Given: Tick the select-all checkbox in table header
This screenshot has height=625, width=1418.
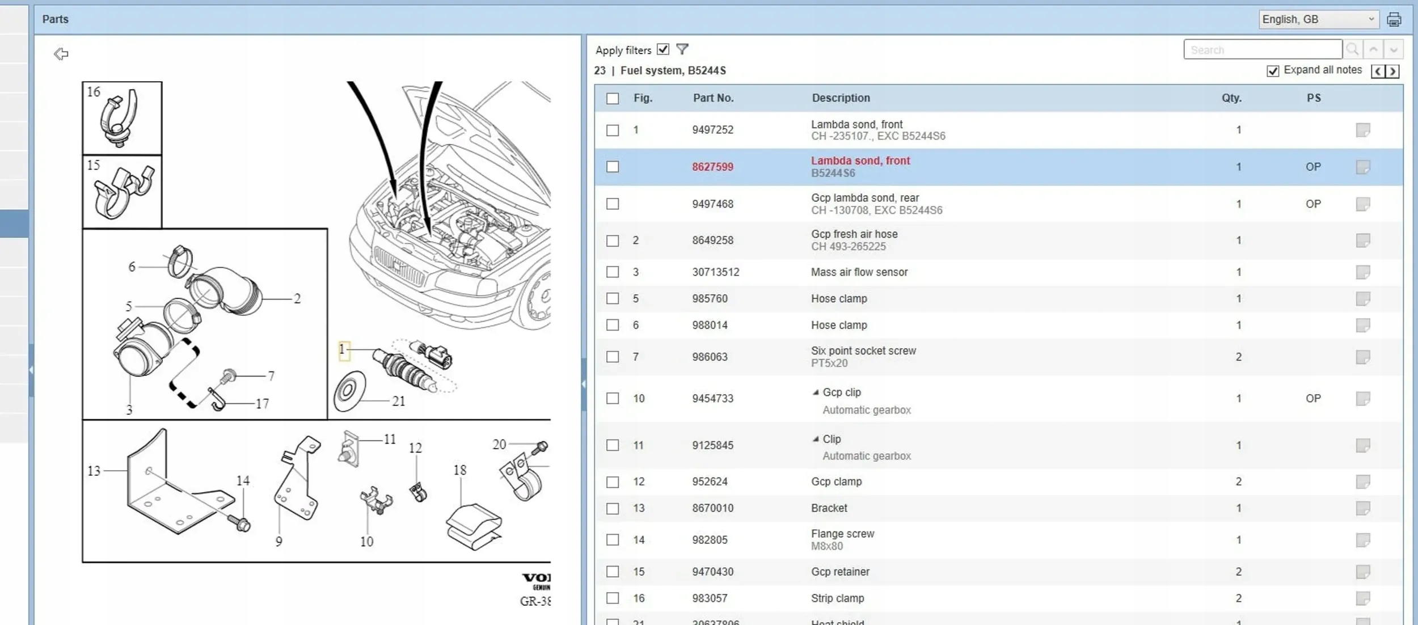Looking at the screenshot, I should [613, 98].
